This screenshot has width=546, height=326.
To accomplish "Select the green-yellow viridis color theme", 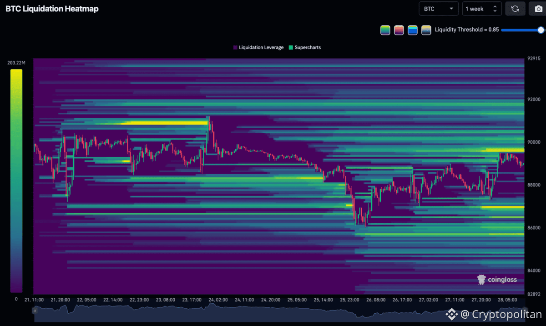I will click(385, 30).
